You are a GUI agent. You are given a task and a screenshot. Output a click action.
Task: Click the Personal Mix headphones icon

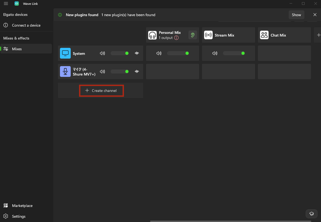coord(152,35)
